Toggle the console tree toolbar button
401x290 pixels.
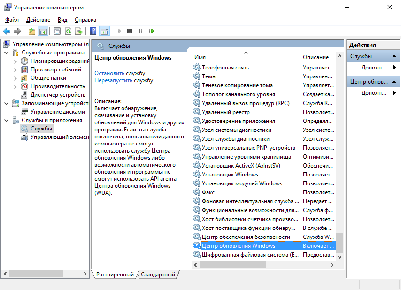tap(43, 31)
